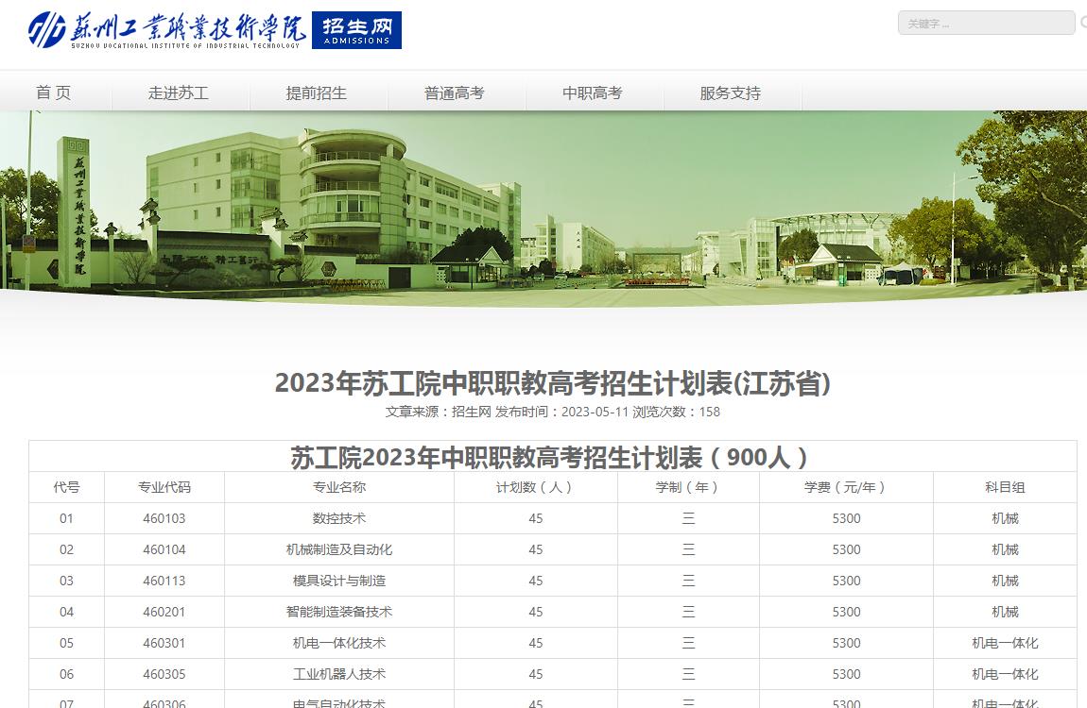The image size is (1087, 708).
Task: Focus the 关键字 search field
Action: pyautogui.click(x=986, y=23)
